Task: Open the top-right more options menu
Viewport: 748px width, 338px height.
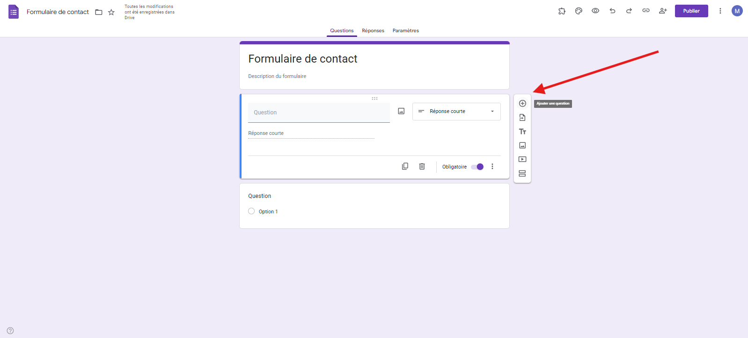Action: 720,11
